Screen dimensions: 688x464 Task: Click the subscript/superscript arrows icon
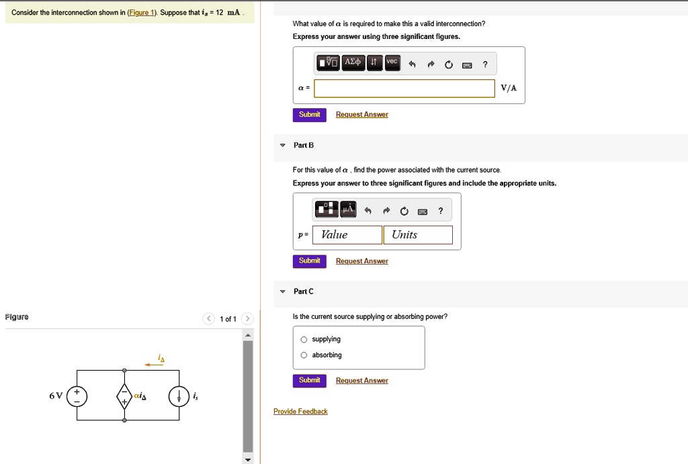374,62
